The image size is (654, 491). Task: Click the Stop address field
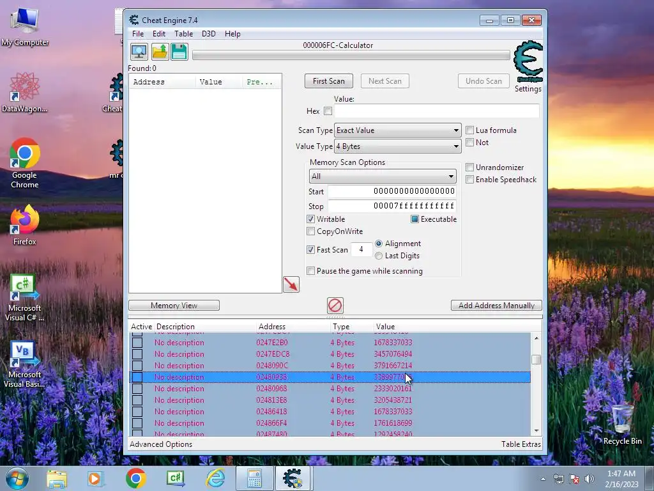coord(392,206)
